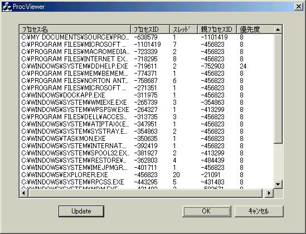Close the ProcViewer window
306x234 pixels.
tap(299, 7)
